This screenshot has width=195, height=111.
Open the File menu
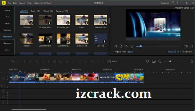[x=9, y=3]
